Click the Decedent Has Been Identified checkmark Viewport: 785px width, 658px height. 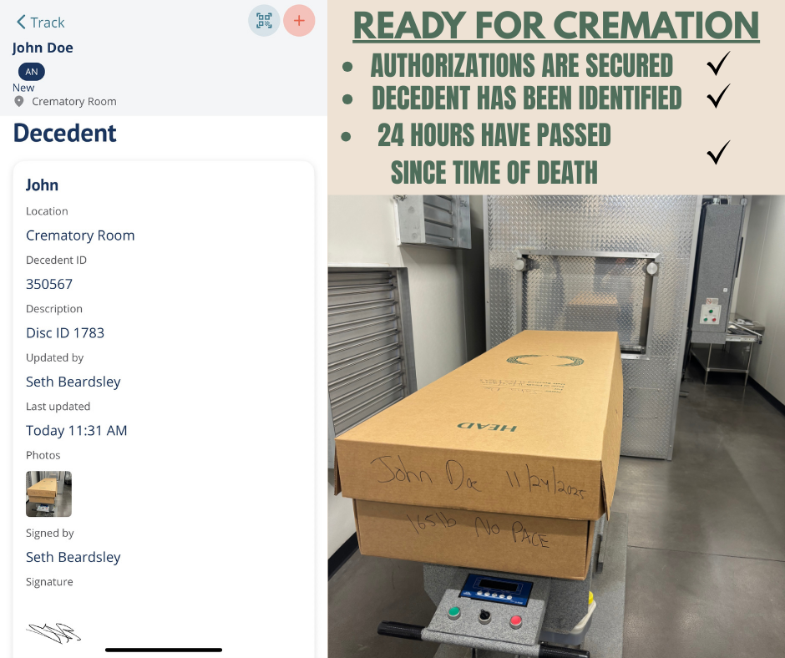(x=718, y=96)
